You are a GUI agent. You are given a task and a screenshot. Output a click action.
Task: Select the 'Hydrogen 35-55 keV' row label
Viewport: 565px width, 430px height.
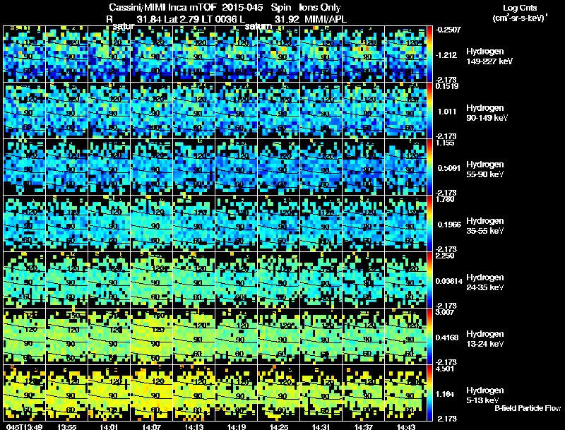click(485, 226)
